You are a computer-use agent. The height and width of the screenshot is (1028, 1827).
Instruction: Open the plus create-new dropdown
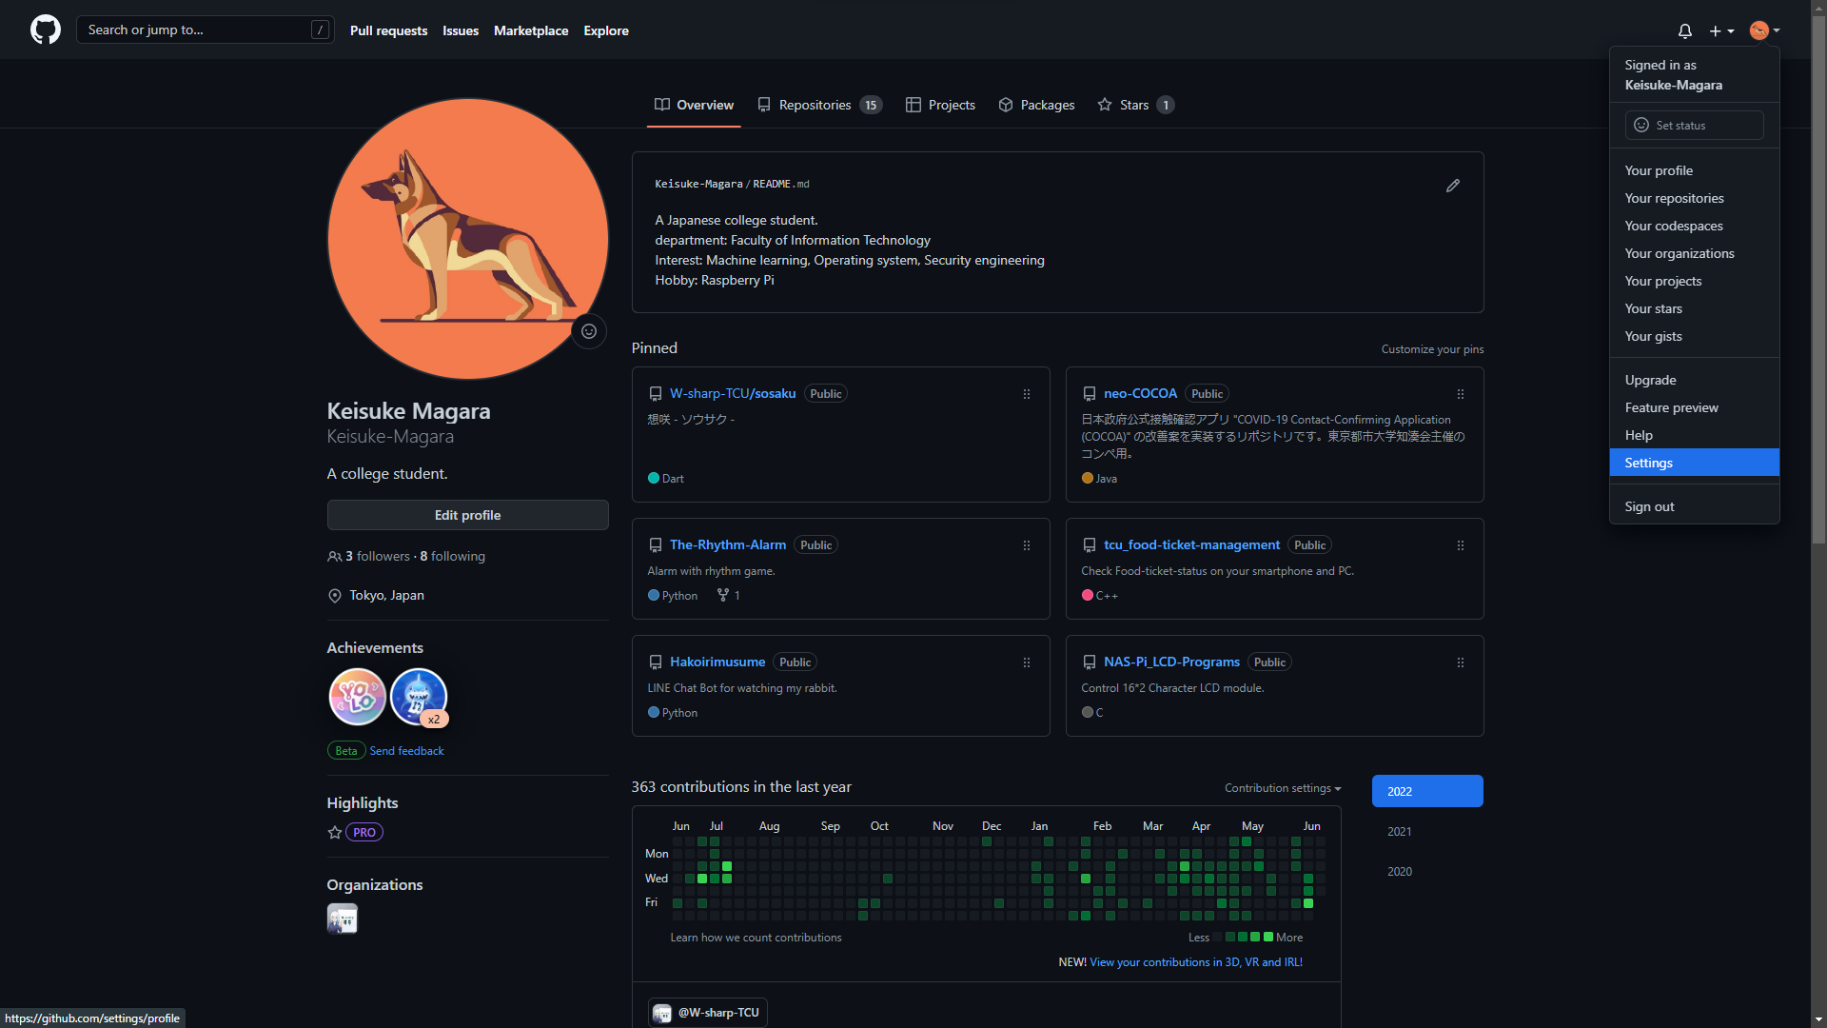1722,30
